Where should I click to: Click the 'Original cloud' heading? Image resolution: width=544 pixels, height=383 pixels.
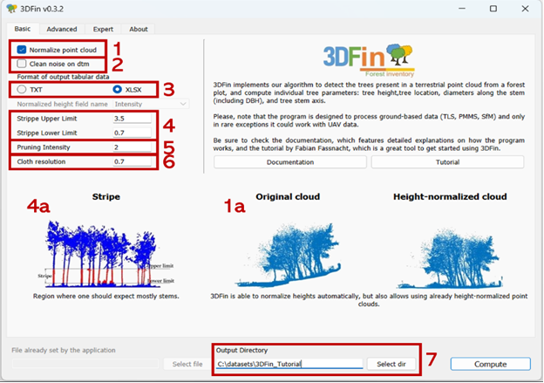288,196
